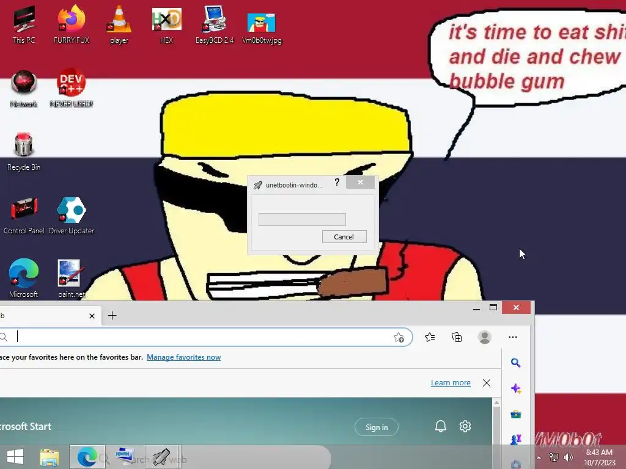Screen dimensions: 626x469
Task: Open the Edge sidebar Games chess icon
Action: 516,440
